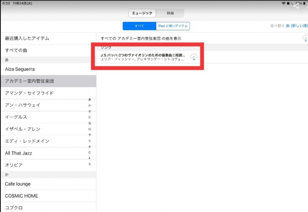The image size is (308, 212).
Task: Select artist アカデミー室内管弦楽団
Action: [48, 81]
